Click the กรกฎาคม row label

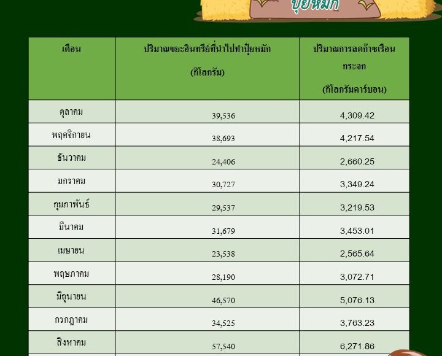(71, 320)
